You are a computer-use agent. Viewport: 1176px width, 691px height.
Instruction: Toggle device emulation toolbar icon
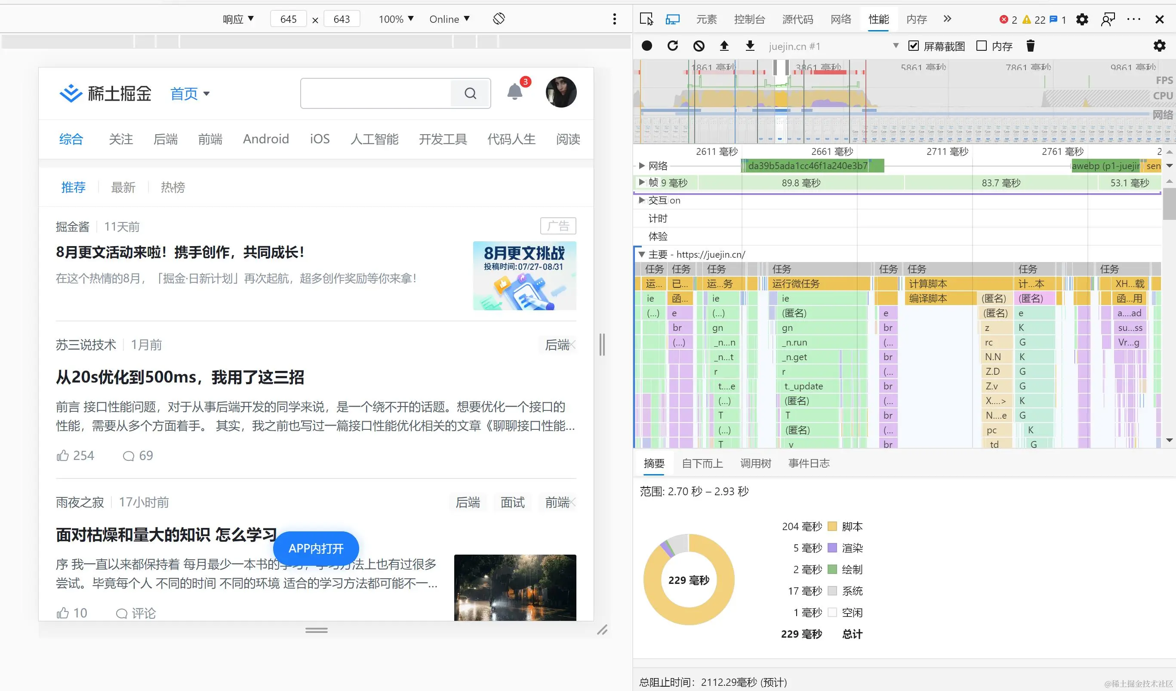coord(672,19)
